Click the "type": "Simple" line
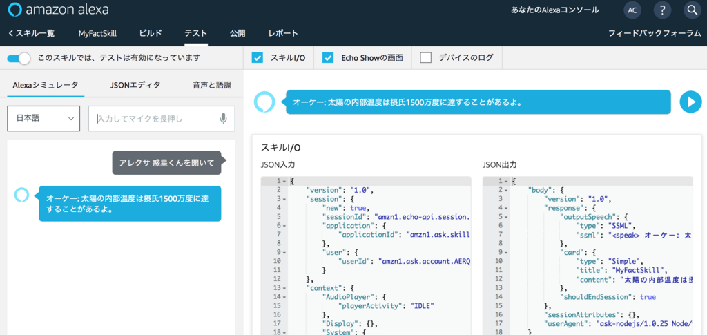 tap(610, 260)
